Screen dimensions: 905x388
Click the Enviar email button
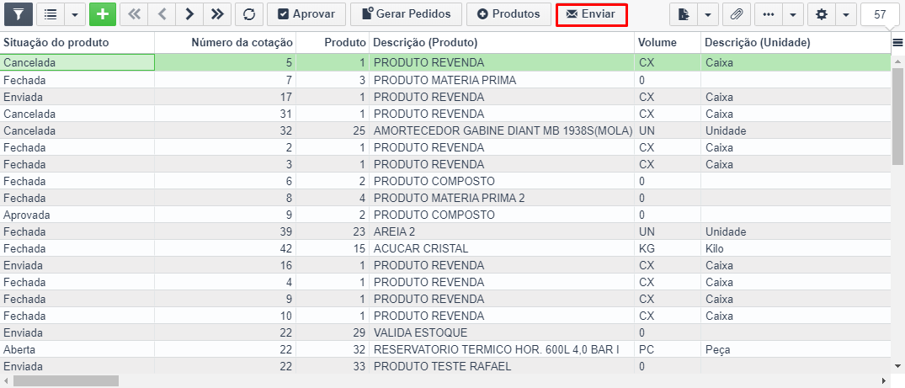point(591,14)
